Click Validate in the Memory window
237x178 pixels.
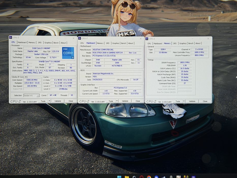pos(192,101)
